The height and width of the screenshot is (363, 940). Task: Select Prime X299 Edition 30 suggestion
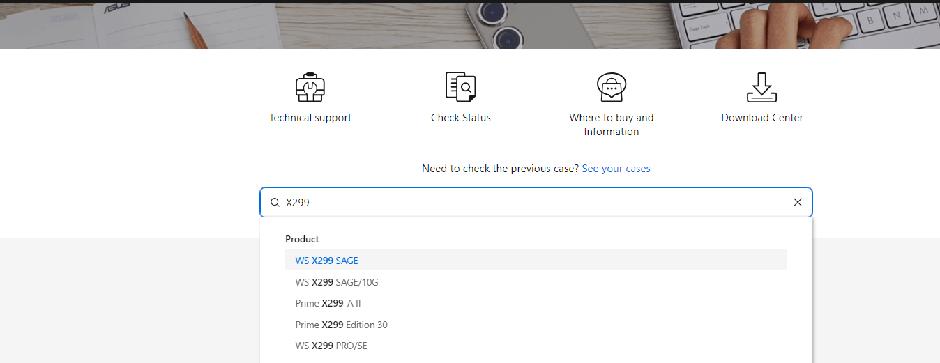tap(536, 325)
